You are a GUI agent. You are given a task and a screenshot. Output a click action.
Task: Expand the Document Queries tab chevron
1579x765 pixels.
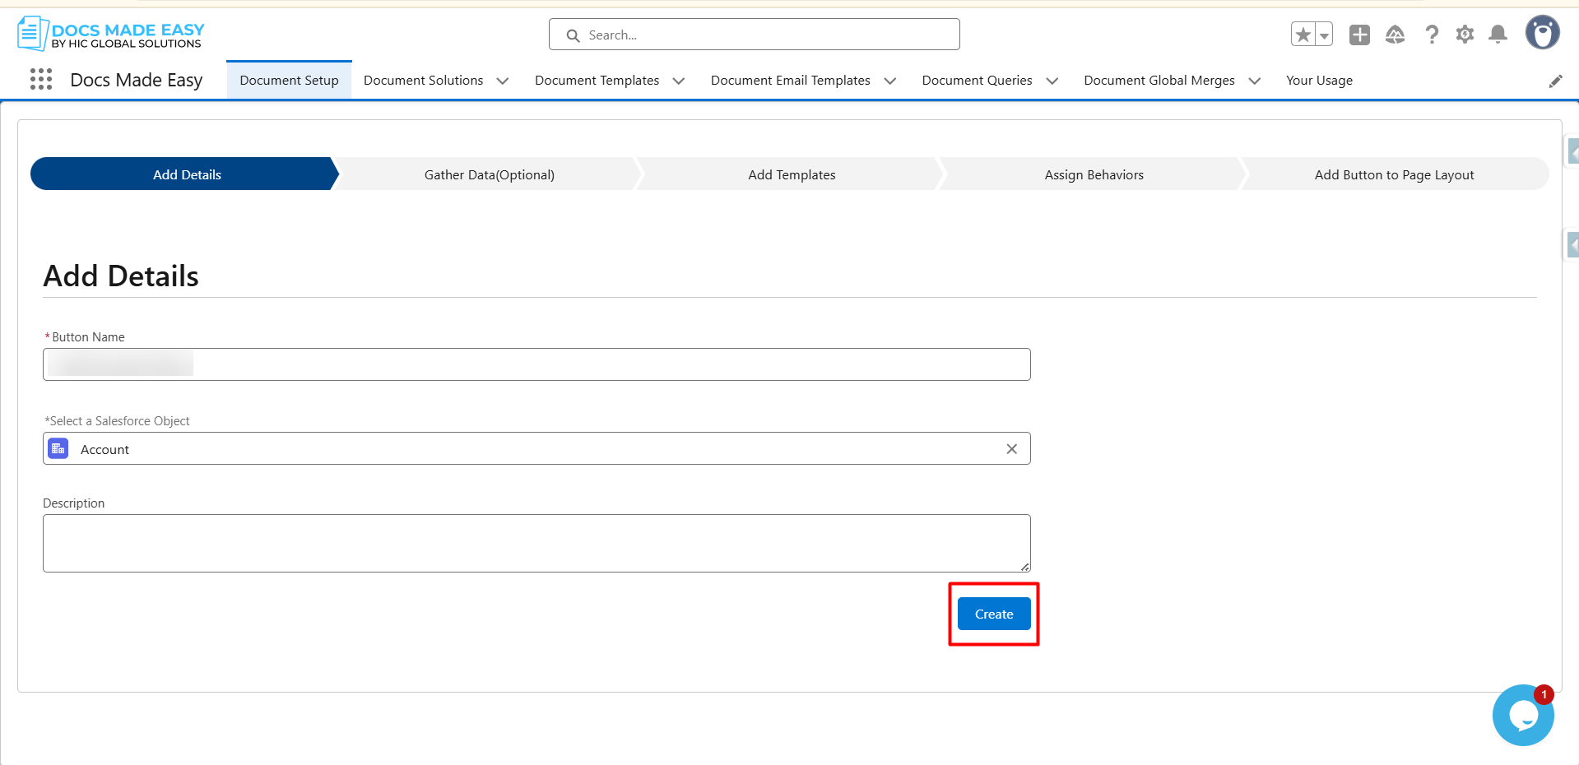pyautogui.click(x=1052, y=81)
